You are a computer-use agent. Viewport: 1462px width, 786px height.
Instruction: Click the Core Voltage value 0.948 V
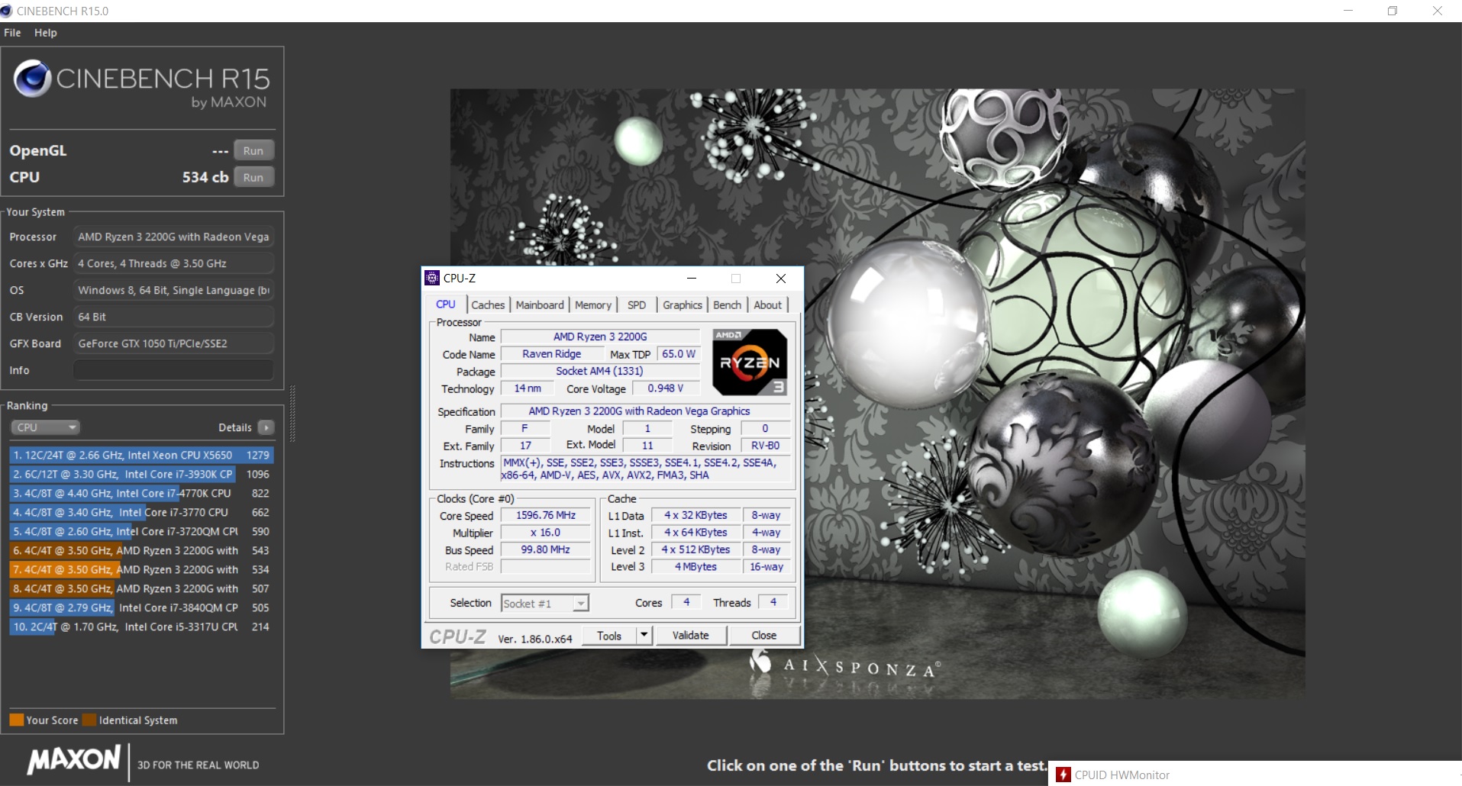point(666,388)
